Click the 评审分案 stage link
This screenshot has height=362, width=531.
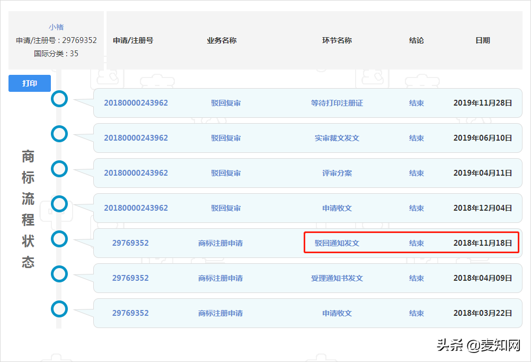pos(337,173)
